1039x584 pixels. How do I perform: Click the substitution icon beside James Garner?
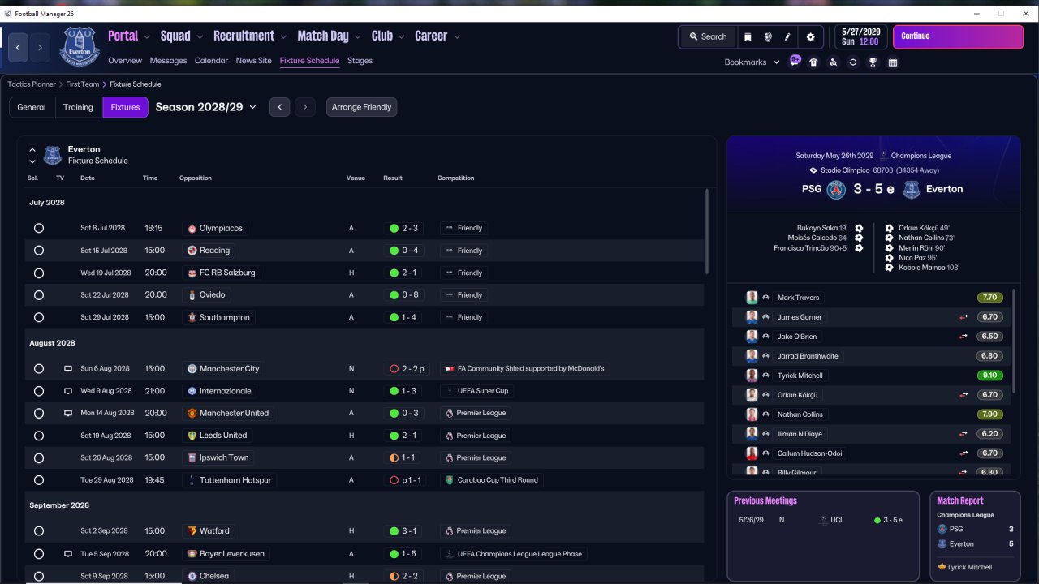point(964,317)
